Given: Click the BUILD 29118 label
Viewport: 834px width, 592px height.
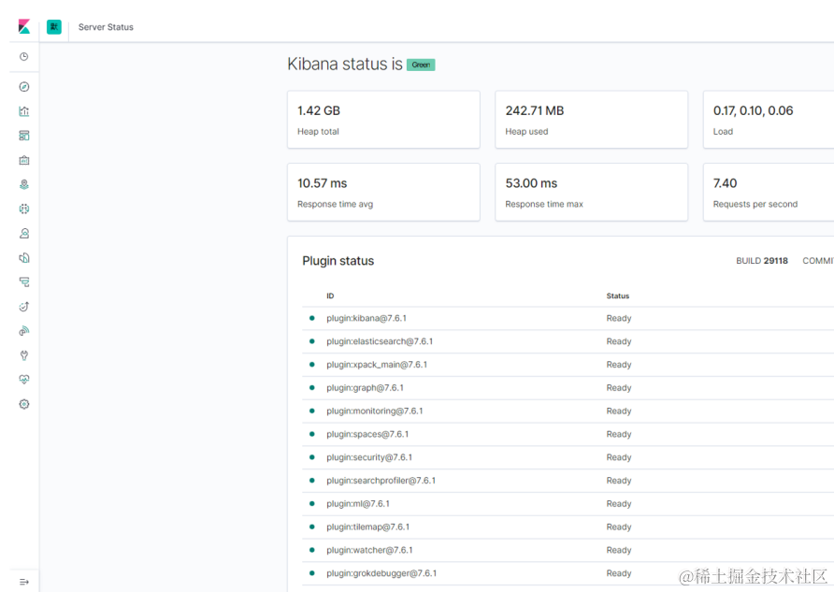Looking at the screenshot, I should pyautogui.click(x=762, y=261).
